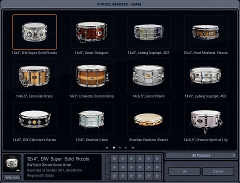The image size is (240, 183).
Task: Play stroke type row 3, third button
Action: pos(131,175)
